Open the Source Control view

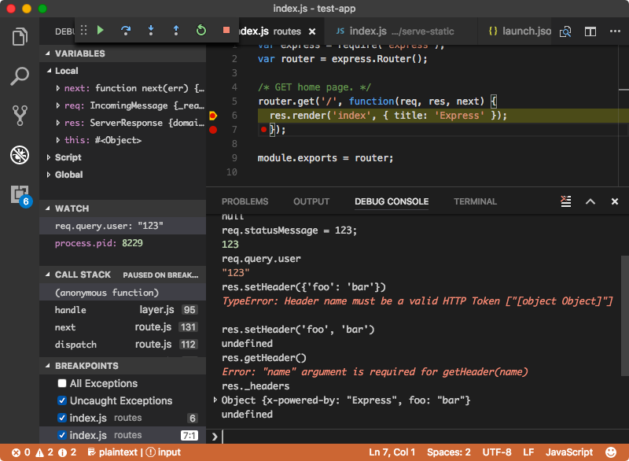point(20,116)
